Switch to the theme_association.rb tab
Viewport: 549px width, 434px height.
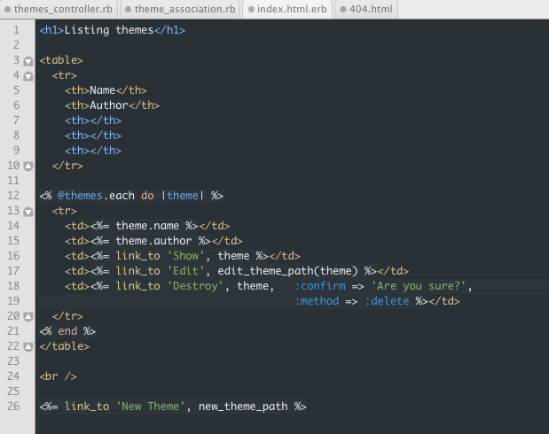(180, 9)
